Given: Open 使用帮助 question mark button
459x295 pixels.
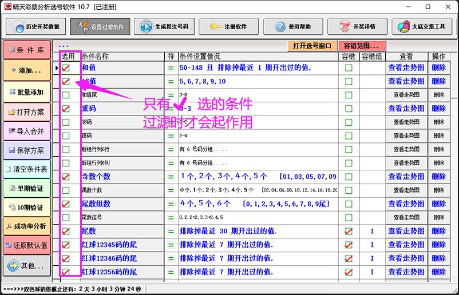Looking at the screenshot, I should 295,27.
